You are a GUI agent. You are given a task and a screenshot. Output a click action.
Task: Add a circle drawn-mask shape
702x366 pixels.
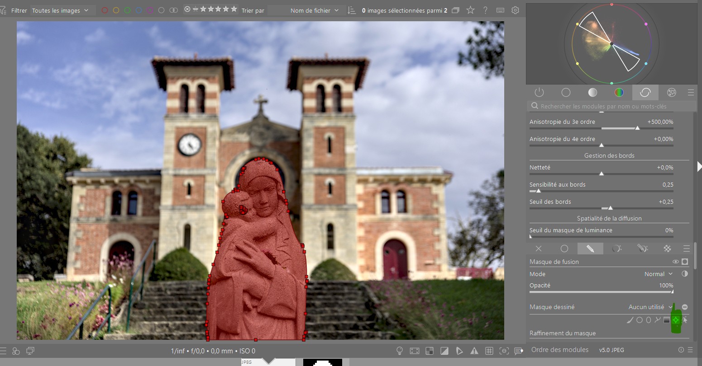click(x=640, y=320)
